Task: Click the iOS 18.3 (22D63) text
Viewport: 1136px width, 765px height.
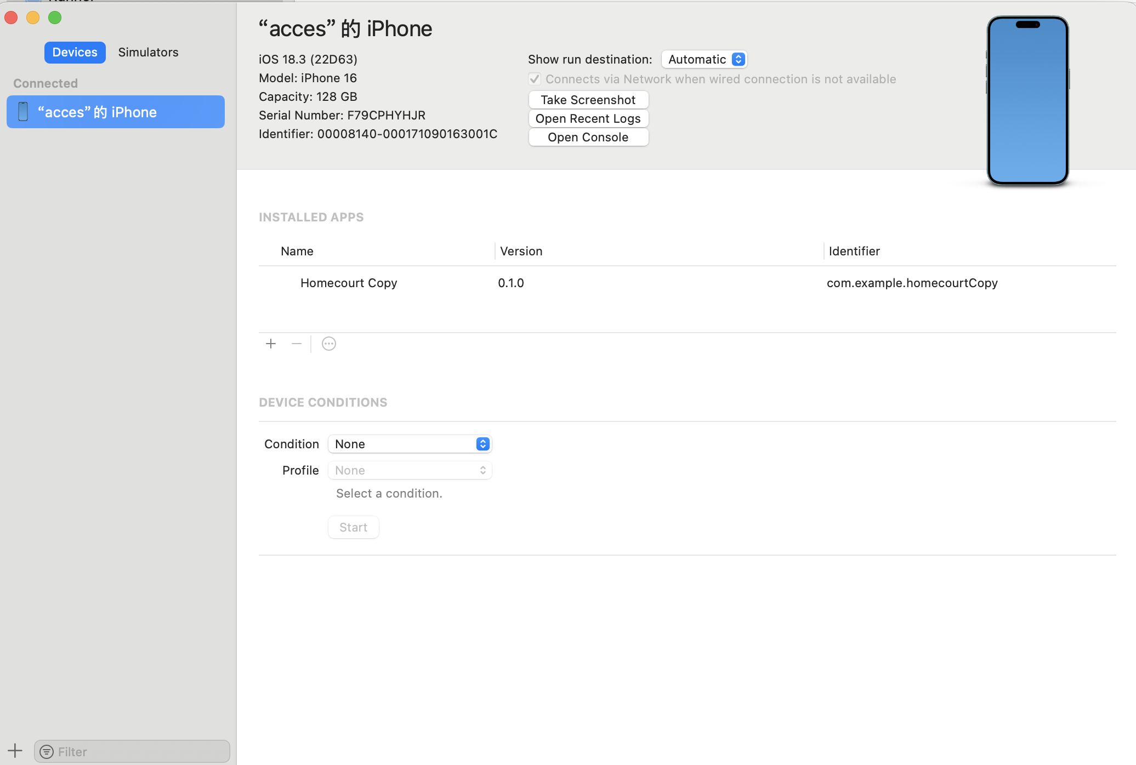Action: [308, 59]
